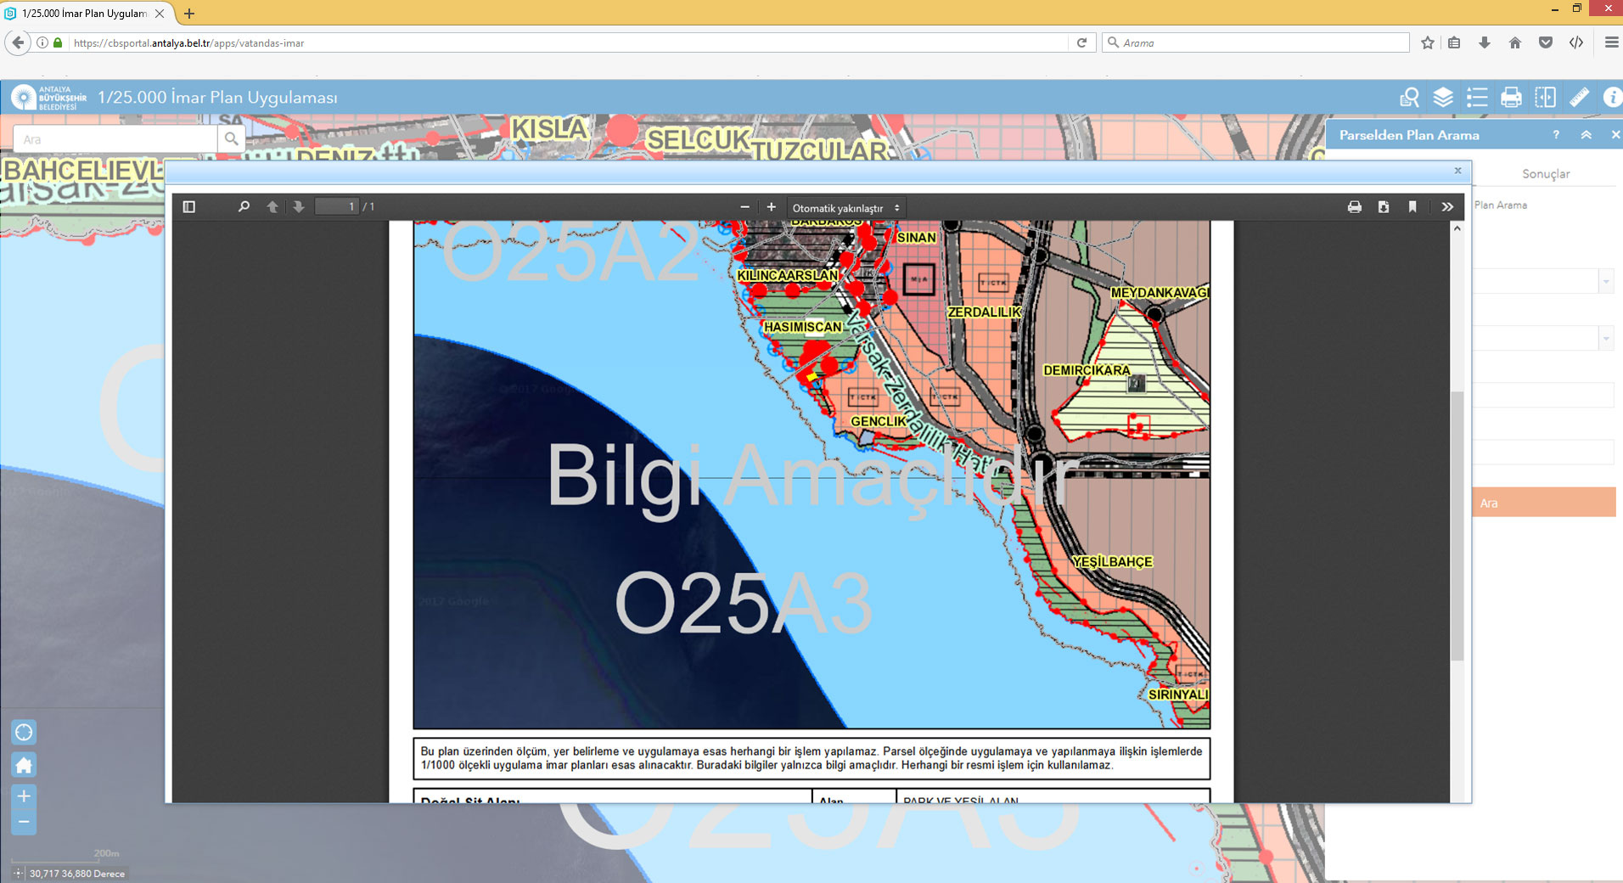Click PDF zoom in plus button

[x=771, y=207]
